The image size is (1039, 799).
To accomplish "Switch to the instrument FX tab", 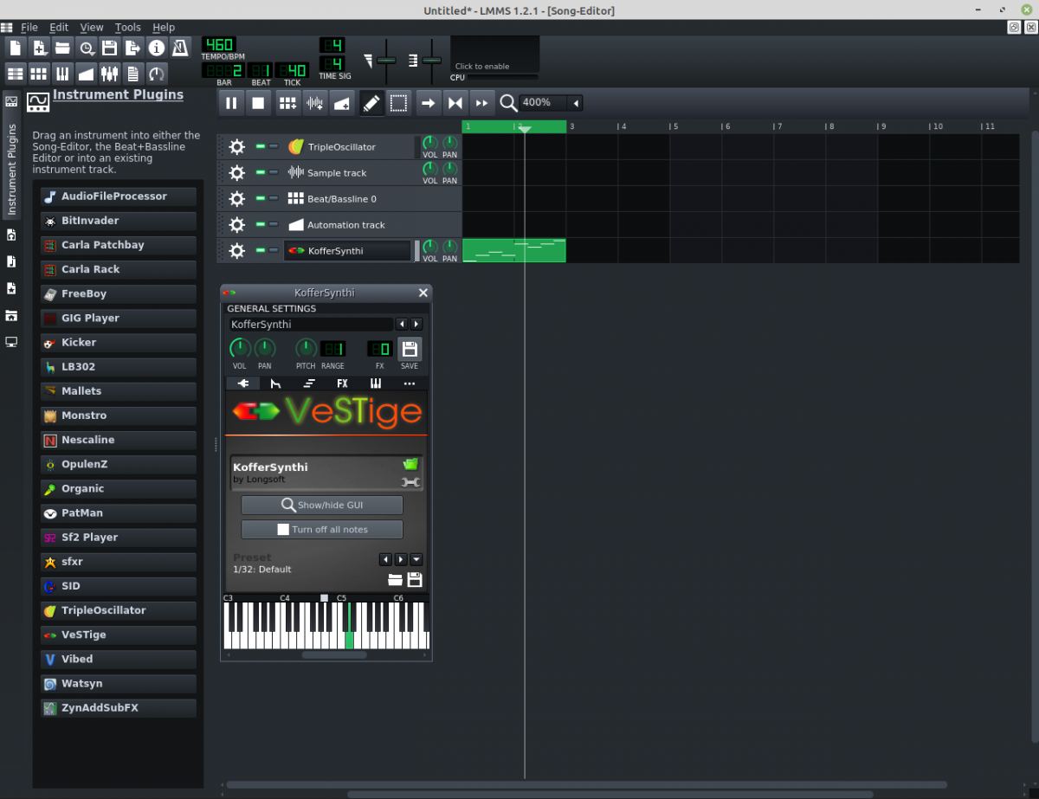I will coord(342,383).
